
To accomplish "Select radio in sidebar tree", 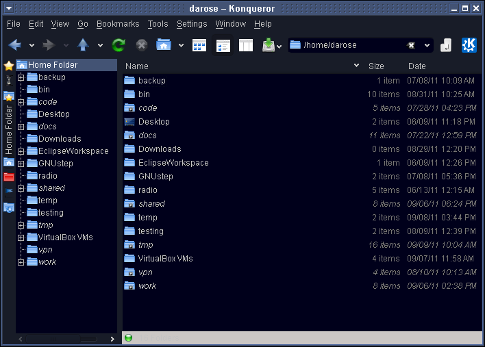I will click(48, 176).
